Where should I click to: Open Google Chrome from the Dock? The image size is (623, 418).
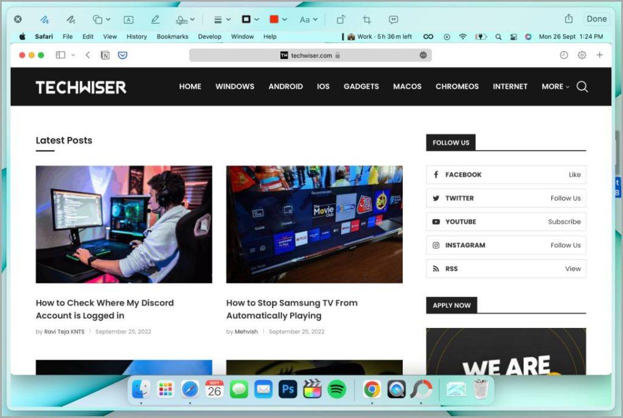point(372,389)
